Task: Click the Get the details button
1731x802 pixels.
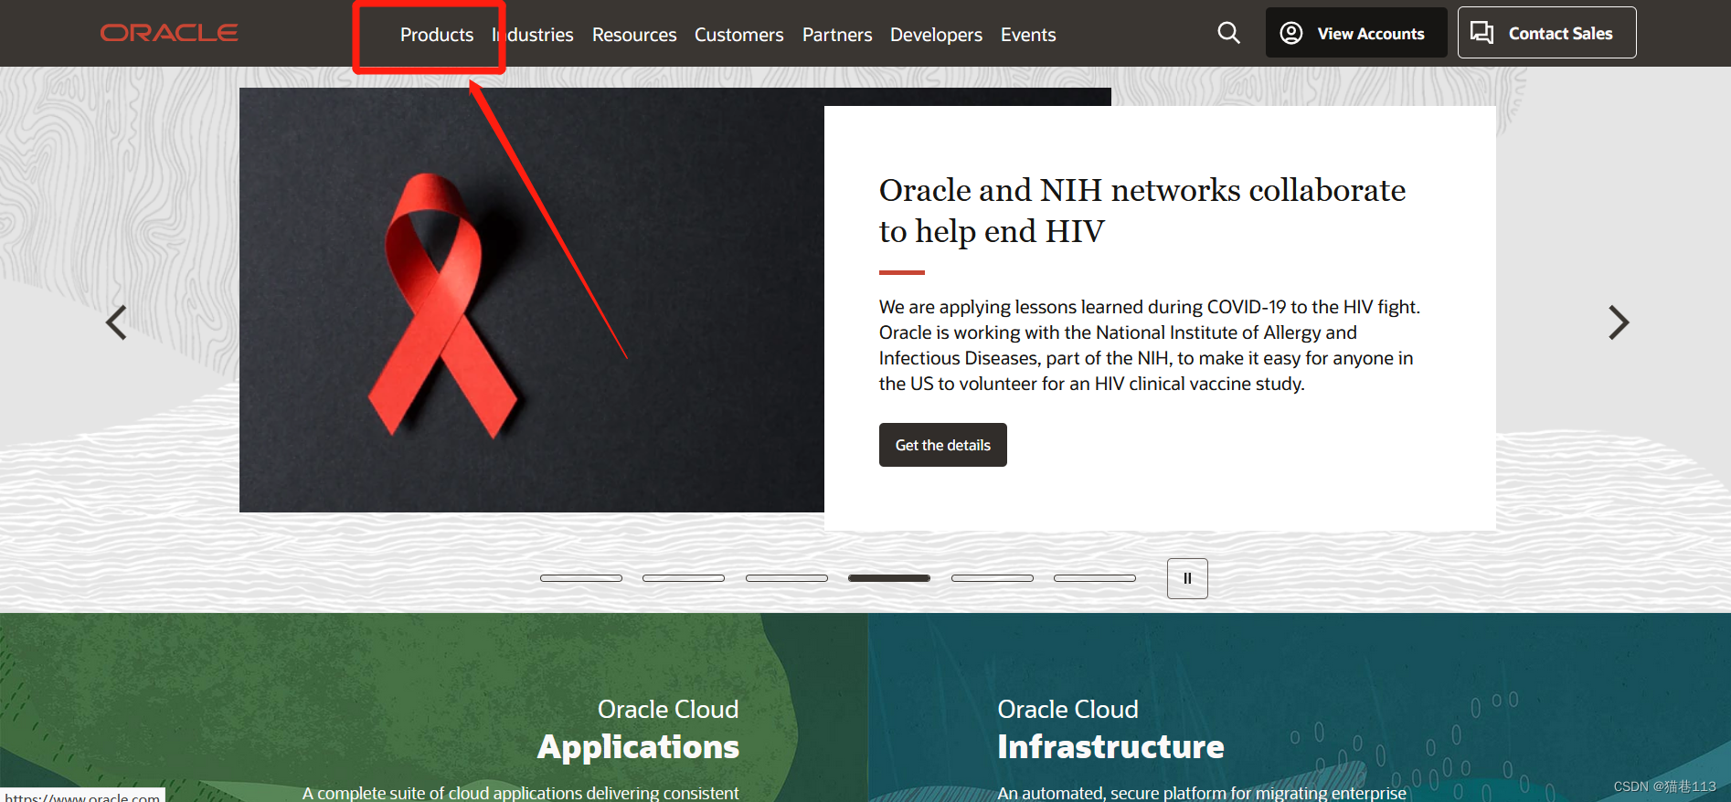Action: [943, 445]
